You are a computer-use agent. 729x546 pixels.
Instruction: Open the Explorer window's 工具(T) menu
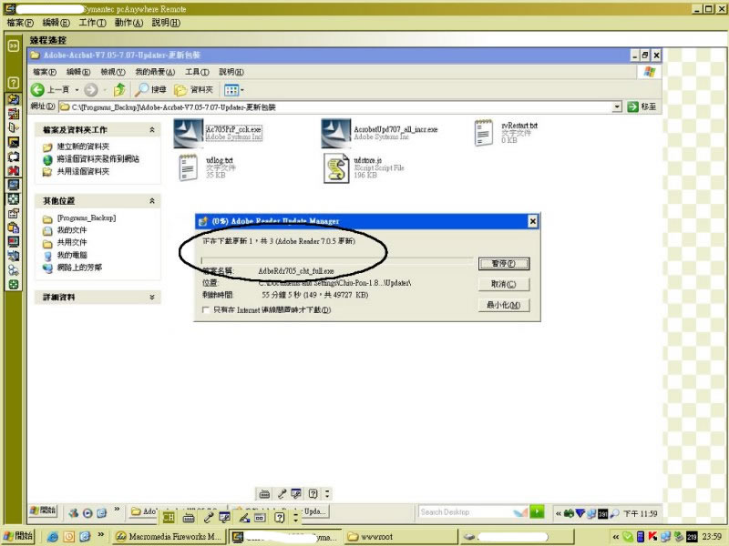(x=197, y=72)
